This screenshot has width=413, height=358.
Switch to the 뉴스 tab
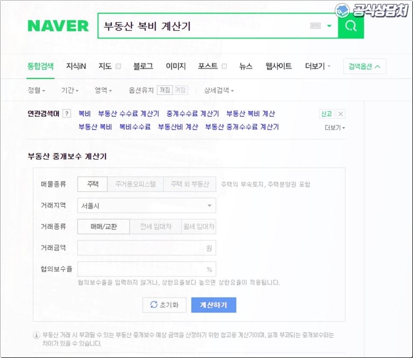pos(246,66)
